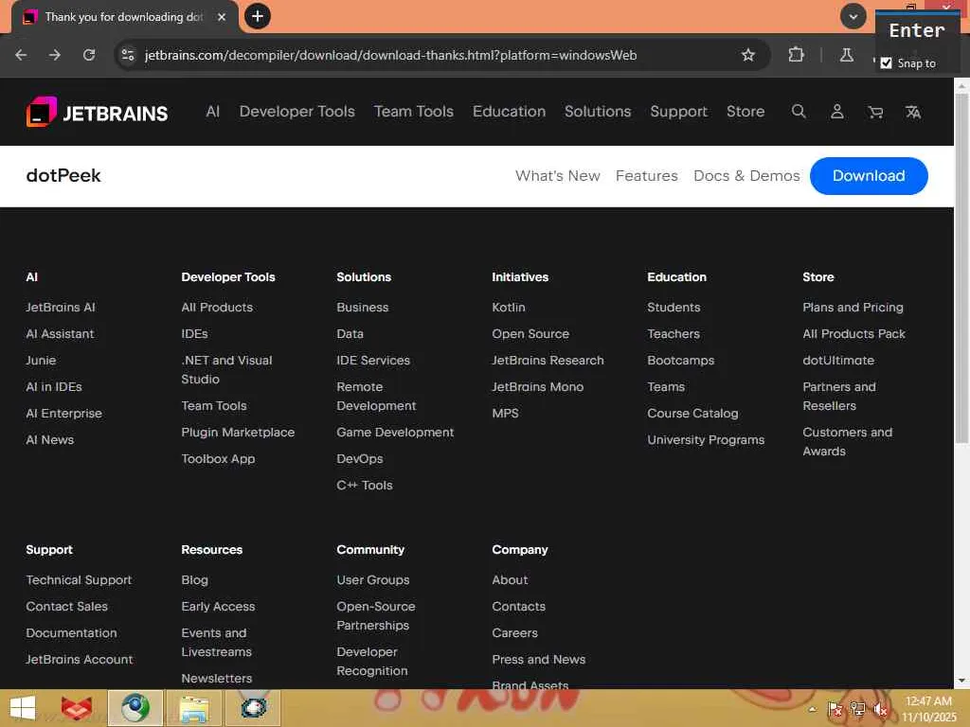Open the shopping cart icon
Screen dimensions: 970x727
pos(875,112)
